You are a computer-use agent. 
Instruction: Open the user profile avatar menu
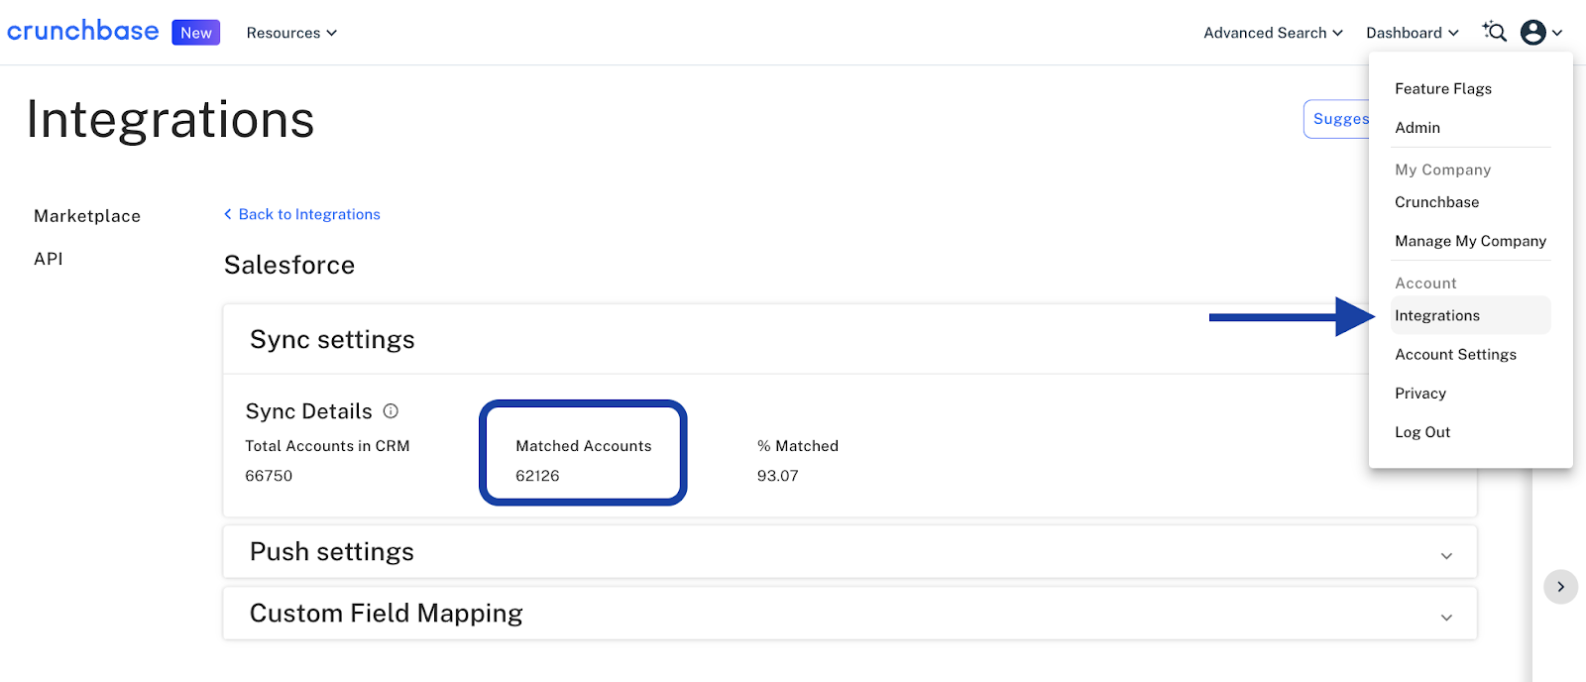point(1541,33)
